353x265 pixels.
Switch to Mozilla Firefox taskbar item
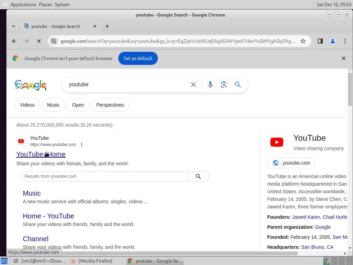pyautogui.click(x=91, y=261)
